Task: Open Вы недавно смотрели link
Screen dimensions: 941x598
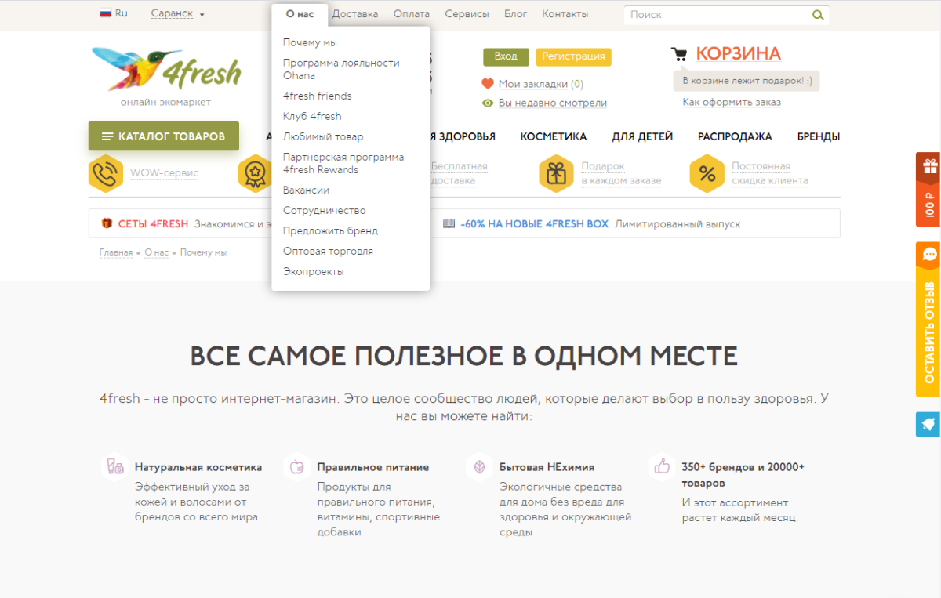Action: click(553, 103)
